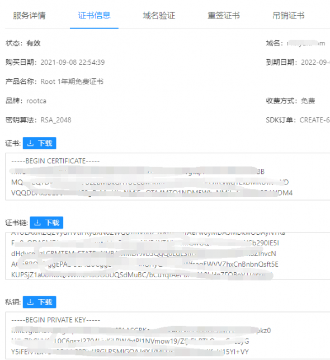Download the certificate chain via 下载 label
Screen dimensions: 330x360
(53, 222)
